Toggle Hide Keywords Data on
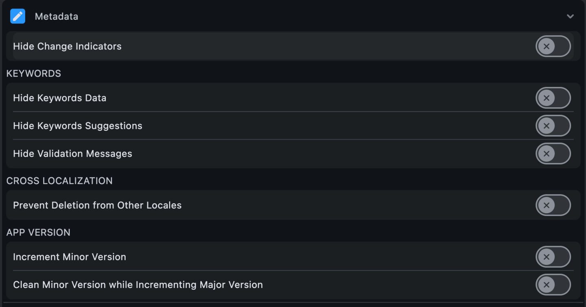The height and width of the screenshot is (307, 586). click(x=553, y=98)
